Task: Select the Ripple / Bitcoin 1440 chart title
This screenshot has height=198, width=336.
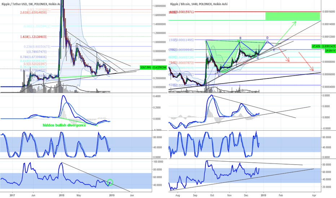Action: click(x=199, y=4)
